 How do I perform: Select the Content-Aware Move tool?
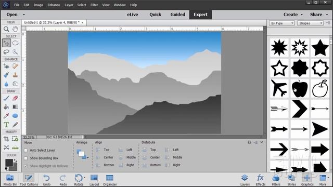(6, 148)
